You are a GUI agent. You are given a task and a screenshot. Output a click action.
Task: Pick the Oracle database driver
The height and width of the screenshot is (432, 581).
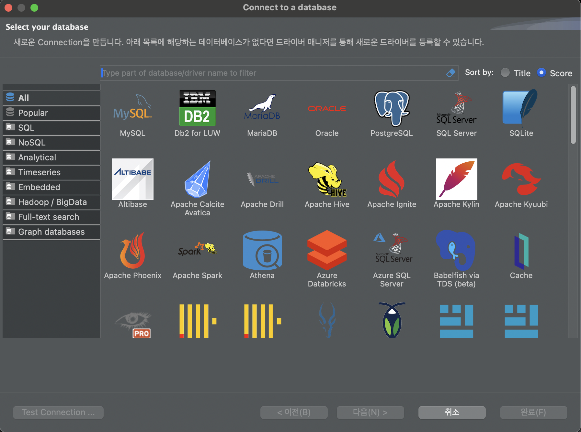327,109
